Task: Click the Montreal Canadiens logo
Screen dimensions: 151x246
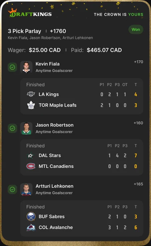Action: tap(31, 166)
